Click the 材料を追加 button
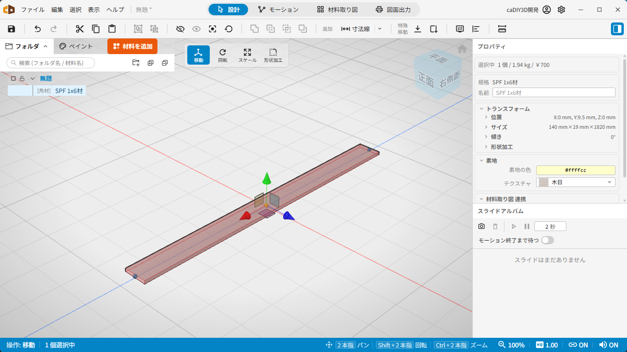 132,46
